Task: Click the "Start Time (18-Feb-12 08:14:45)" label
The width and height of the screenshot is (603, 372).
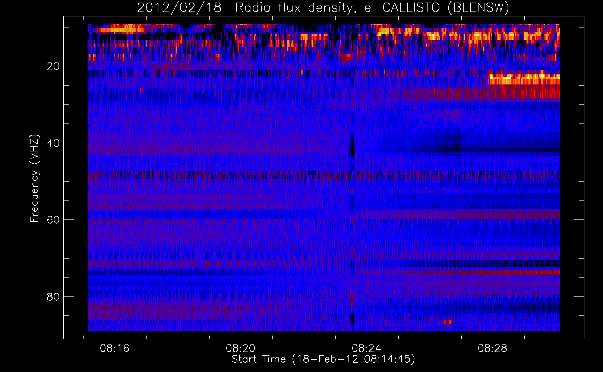Action: click(323, 359)
